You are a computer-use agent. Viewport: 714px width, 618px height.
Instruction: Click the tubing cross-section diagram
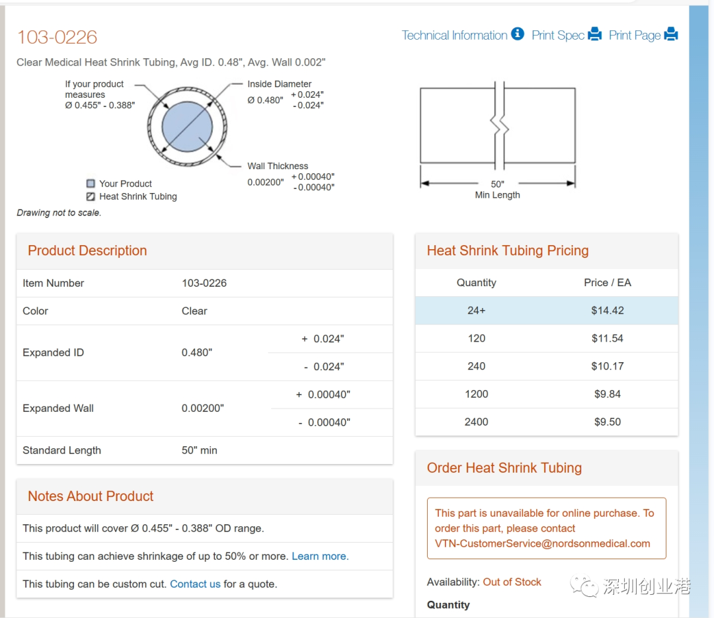coord(187,127)
